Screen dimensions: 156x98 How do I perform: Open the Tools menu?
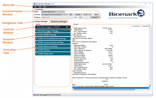[40, 7]
